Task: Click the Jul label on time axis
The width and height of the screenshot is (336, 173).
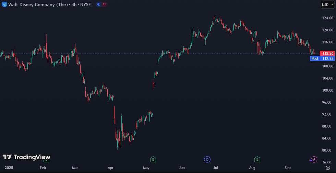Action: pos(216,168)
